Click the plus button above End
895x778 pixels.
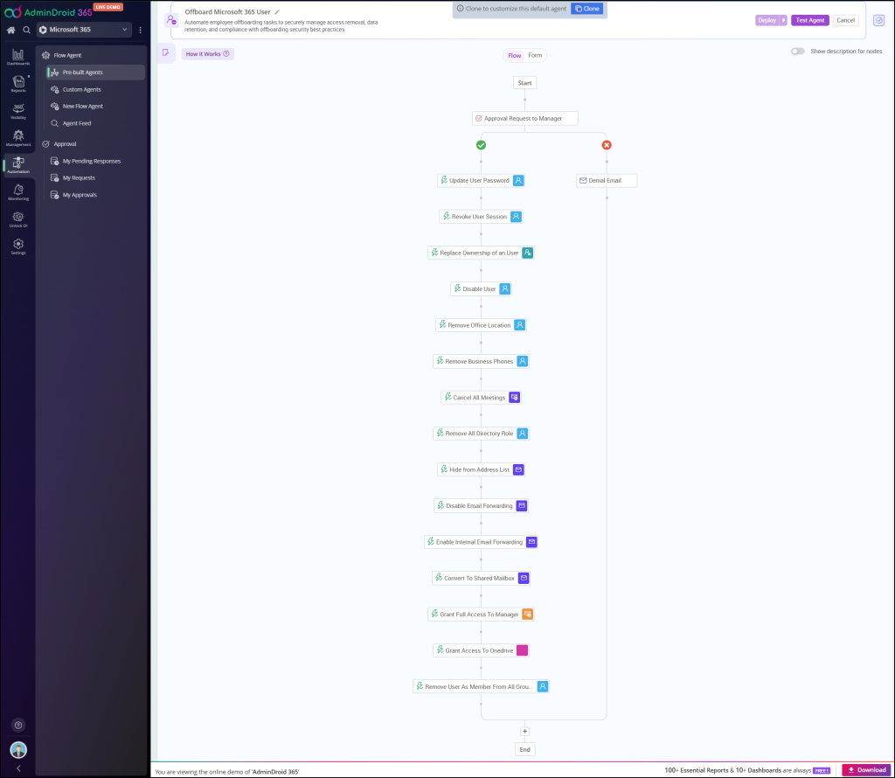tap(524, 731)
